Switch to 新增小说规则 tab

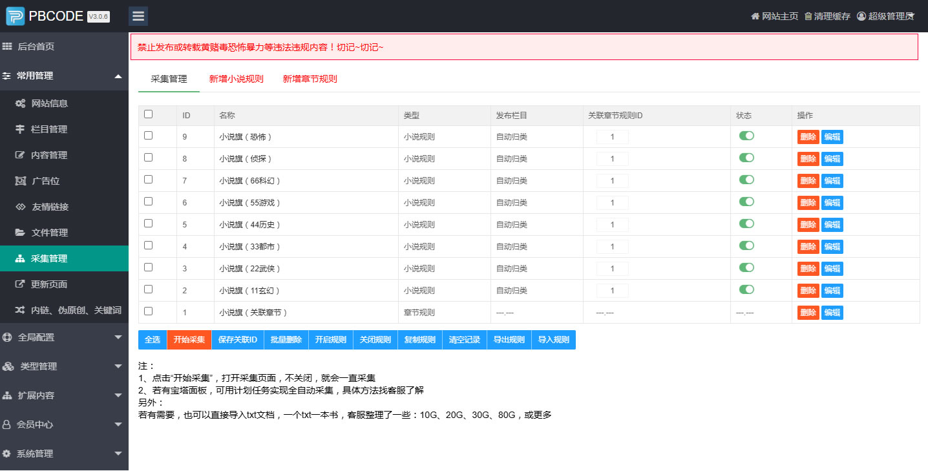pyautogui.click(x=236, y=79)
